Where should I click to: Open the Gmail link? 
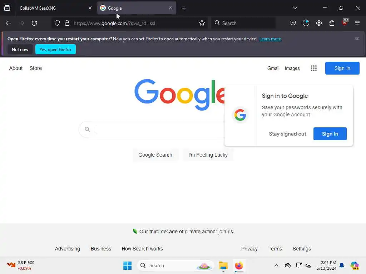273,68
